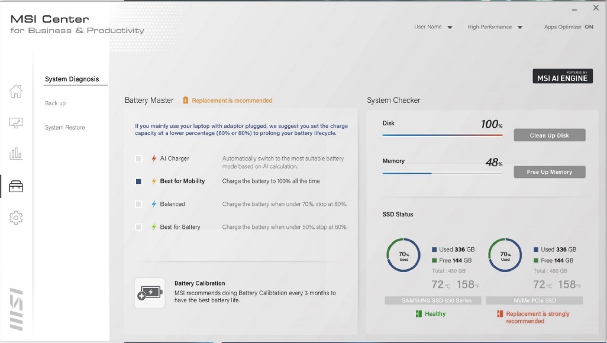Open the Settings gear icon
607x343 pixels.
click(16, 218)
